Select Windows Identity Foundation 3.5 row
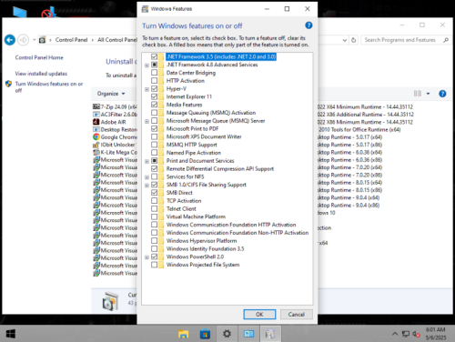The image size is (455, 342). pos(205,248)
